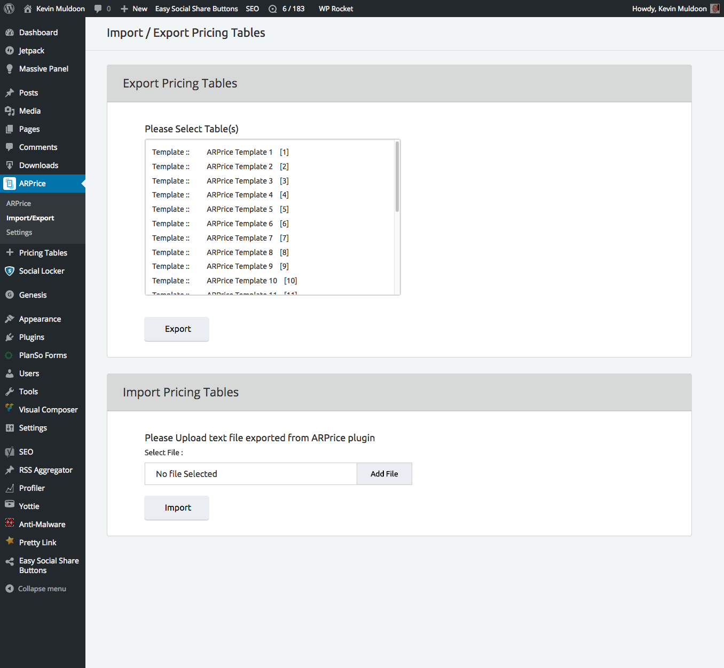The height and width of the screenshot is (668, 724).
Task: Click the Comments icon in sidebar
Action: 10,147
